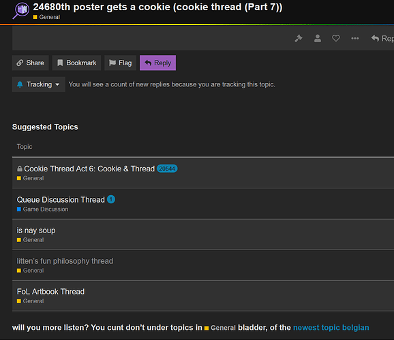Open Cookie Thread Act 6: Cookie & Thread

(89, 169)
